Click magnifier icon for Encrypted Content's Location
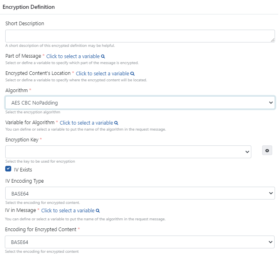The height and width of the screenshot is (262, 279). click(133, 74)
